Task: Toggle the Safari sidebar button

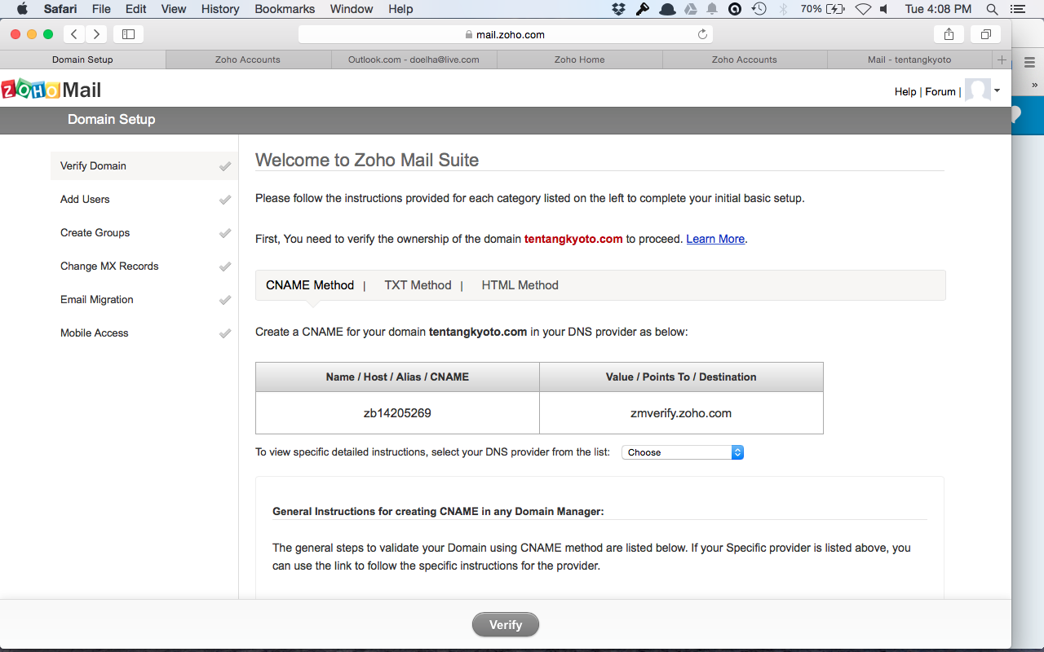Action: pyautogui.click(x=128, y=34)
